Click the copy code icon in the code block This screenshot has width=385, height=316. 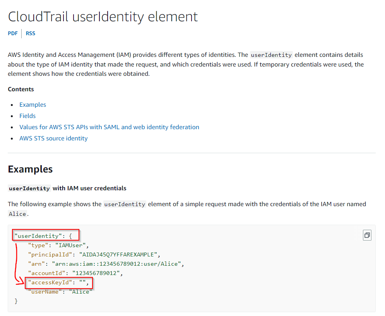367,235
